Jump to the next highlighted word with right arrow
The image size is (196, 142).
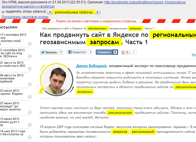98,12
